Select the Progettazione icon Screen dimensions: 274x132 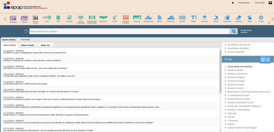[148, 19]
